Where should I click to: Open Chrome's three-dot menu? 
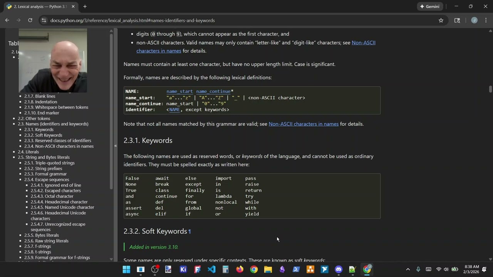486,20
